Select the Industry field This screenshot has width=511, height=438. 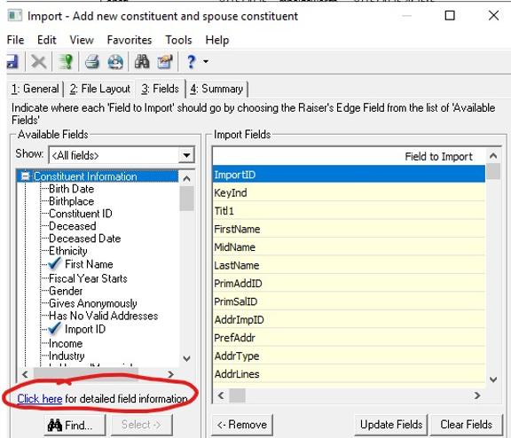(x=67, y=356)
